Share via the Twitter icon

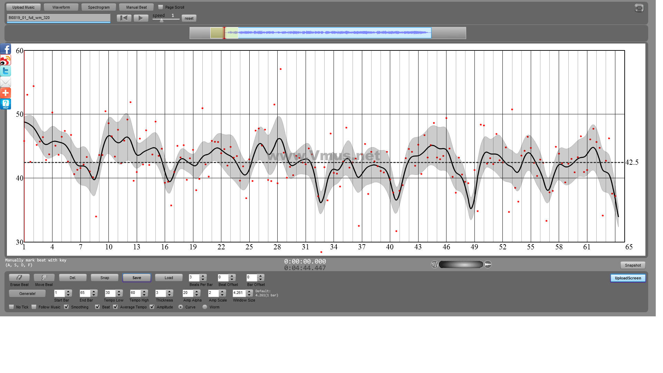tap(6, 71)
